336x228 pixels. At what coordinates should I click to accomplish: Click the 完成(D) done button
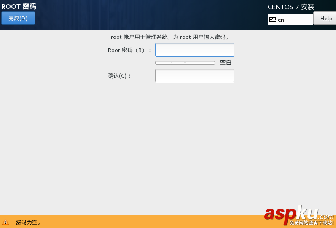18,18
